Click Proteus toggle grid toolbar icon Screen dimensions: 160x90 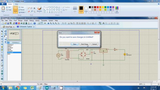42,23
